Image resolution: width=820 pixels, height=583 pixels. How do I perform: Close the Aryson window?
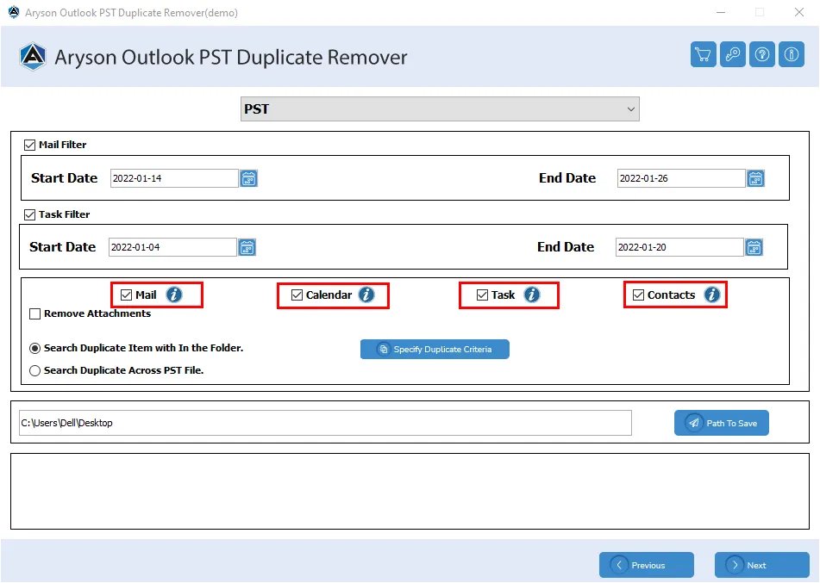point(799,13)
